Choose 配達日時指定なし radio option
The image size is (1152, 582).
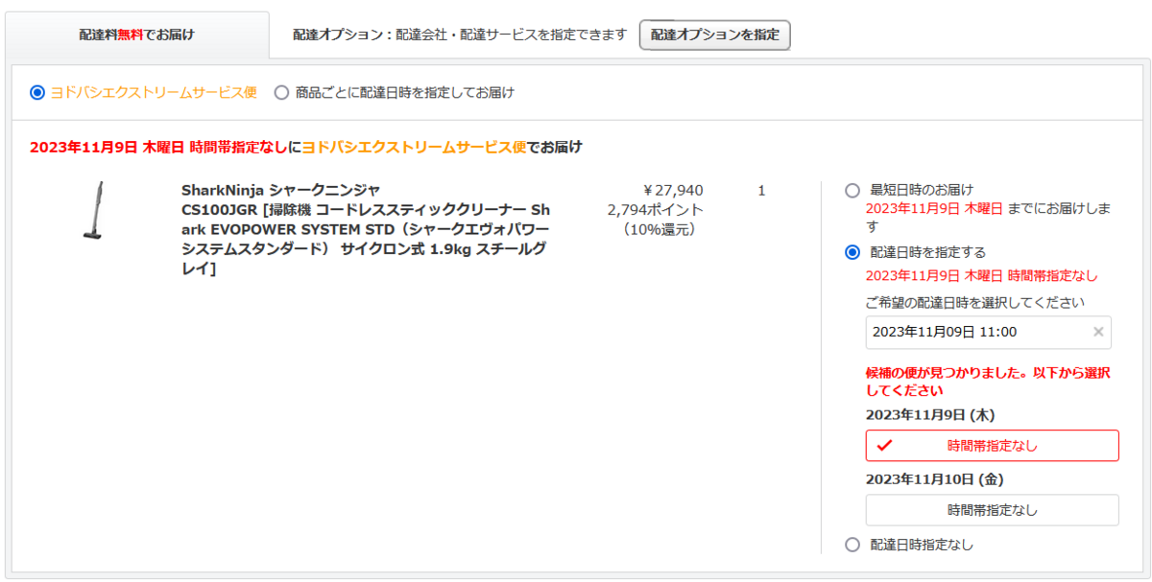click(x=852, y=545)
